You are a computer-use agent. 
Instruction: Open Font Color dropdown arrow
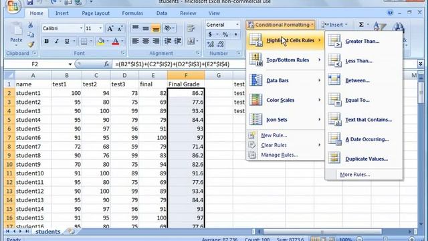(x=122, y=42)
